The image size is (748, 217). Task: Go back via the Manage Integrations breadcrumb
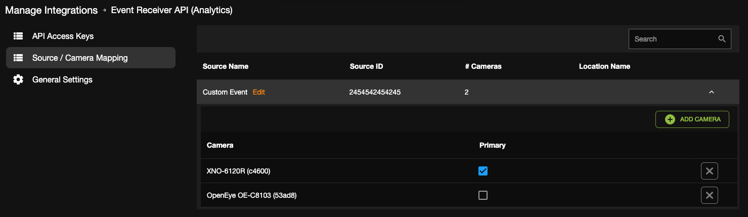(x=52, y=10)
